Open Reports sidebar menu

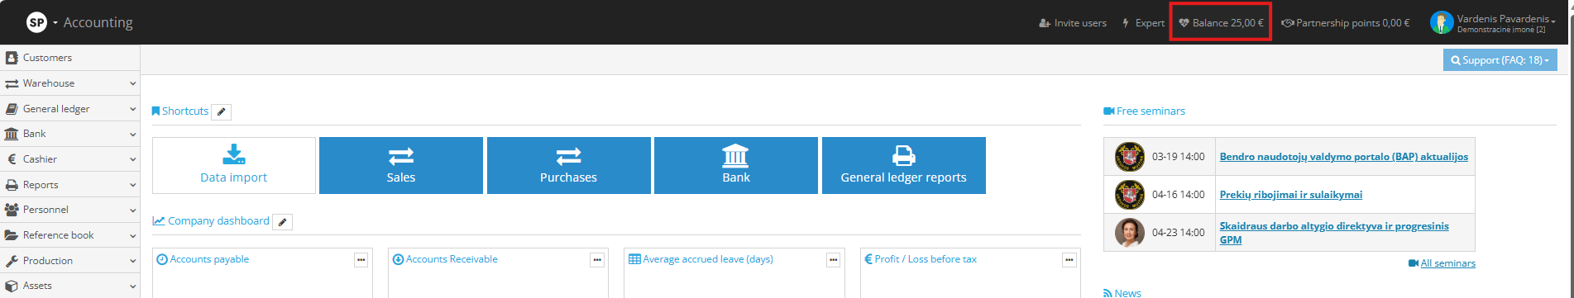(x=69, y=185)
